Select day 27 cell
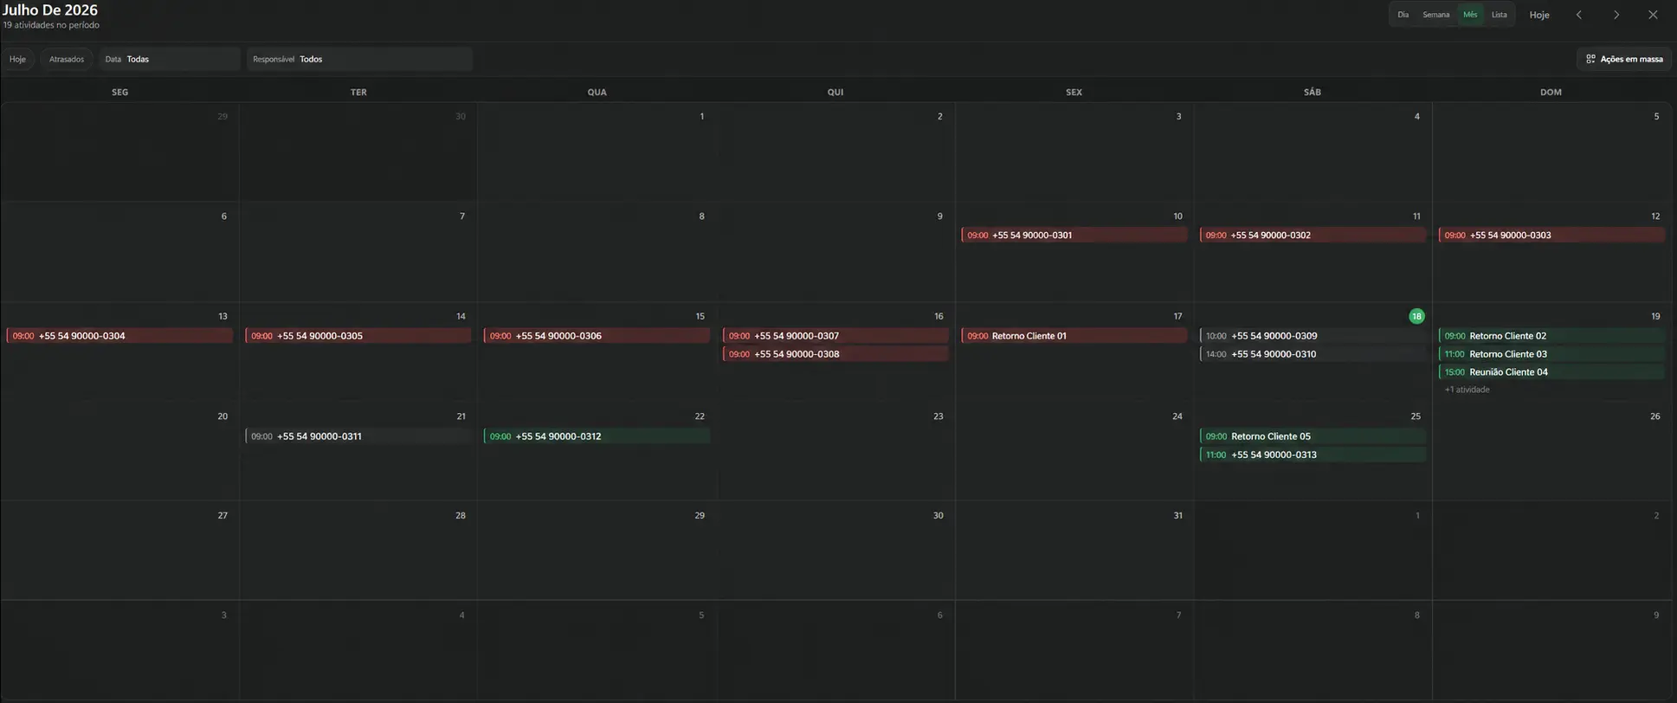This screenshot has height=703, width=1677. pyautogui.click(x=120, y=551)
